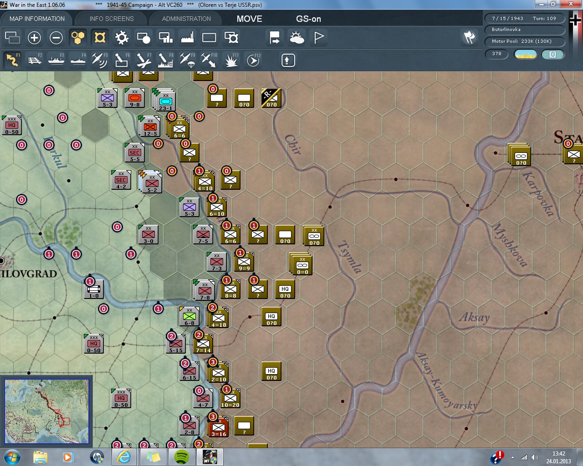The image size is (583, 466).
Task: Select the F7 bomb airfield mode
Action: click(x=143, y=60)
